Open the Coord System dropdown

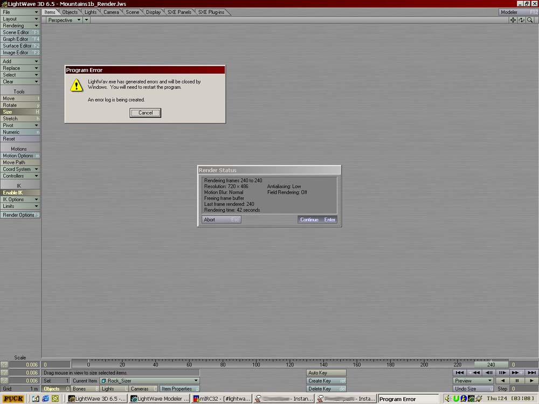point(20,169)
